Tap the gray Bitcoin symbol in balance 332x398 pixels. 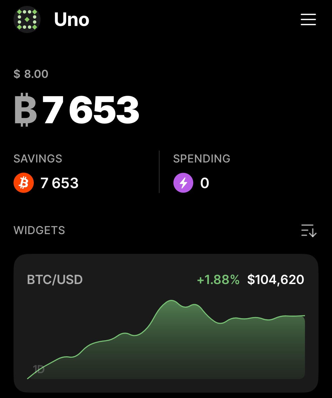coord(25,109)
